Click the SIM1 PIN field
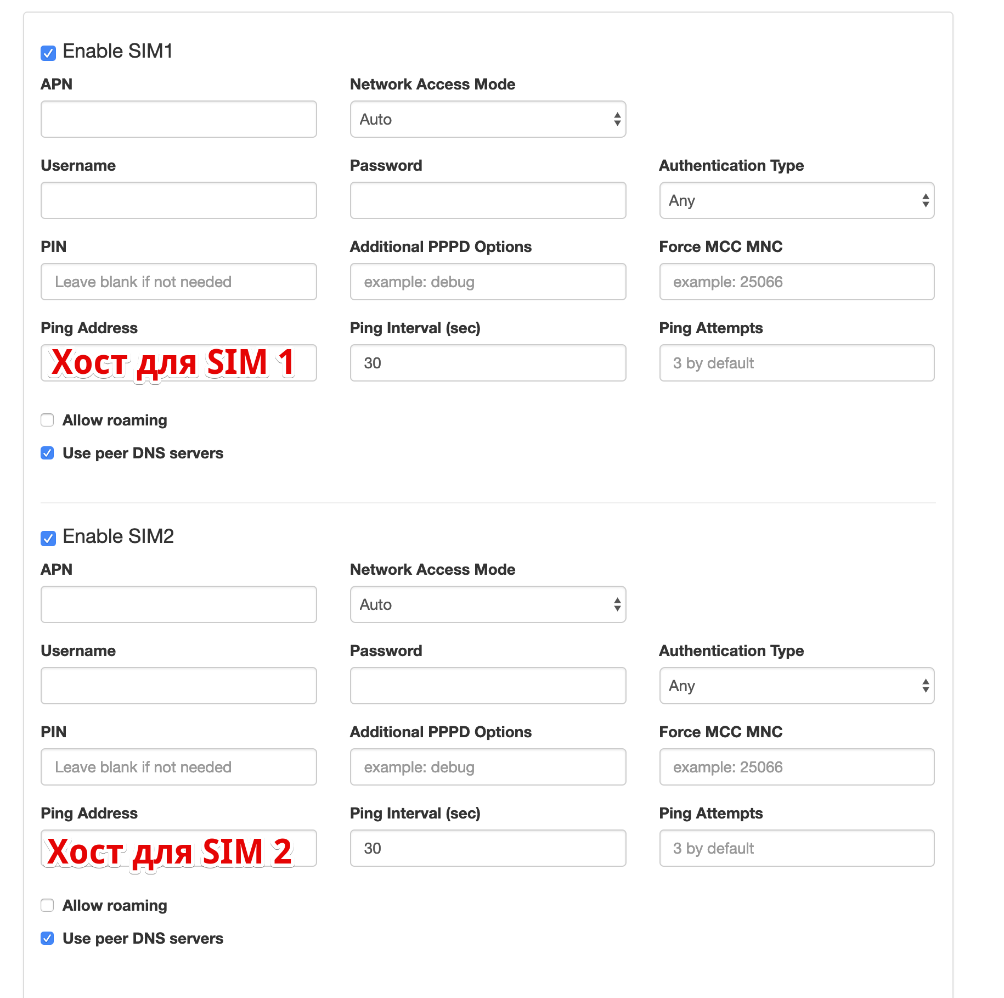 178,282
